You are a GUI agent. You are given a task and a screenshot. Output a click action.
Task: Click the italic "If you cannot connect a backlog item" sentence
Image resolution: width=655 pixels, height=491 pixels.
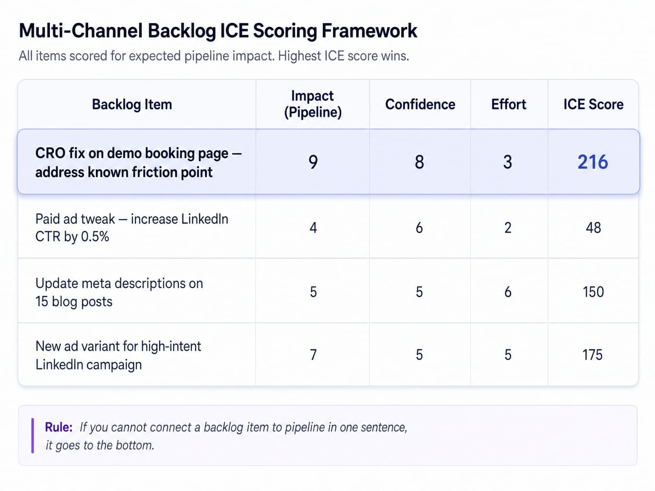pyautogui.click(x=226, y=436)
